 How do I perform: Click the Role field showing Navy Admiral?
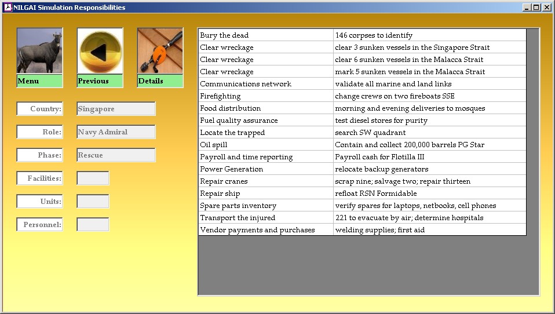click(116, 132)
